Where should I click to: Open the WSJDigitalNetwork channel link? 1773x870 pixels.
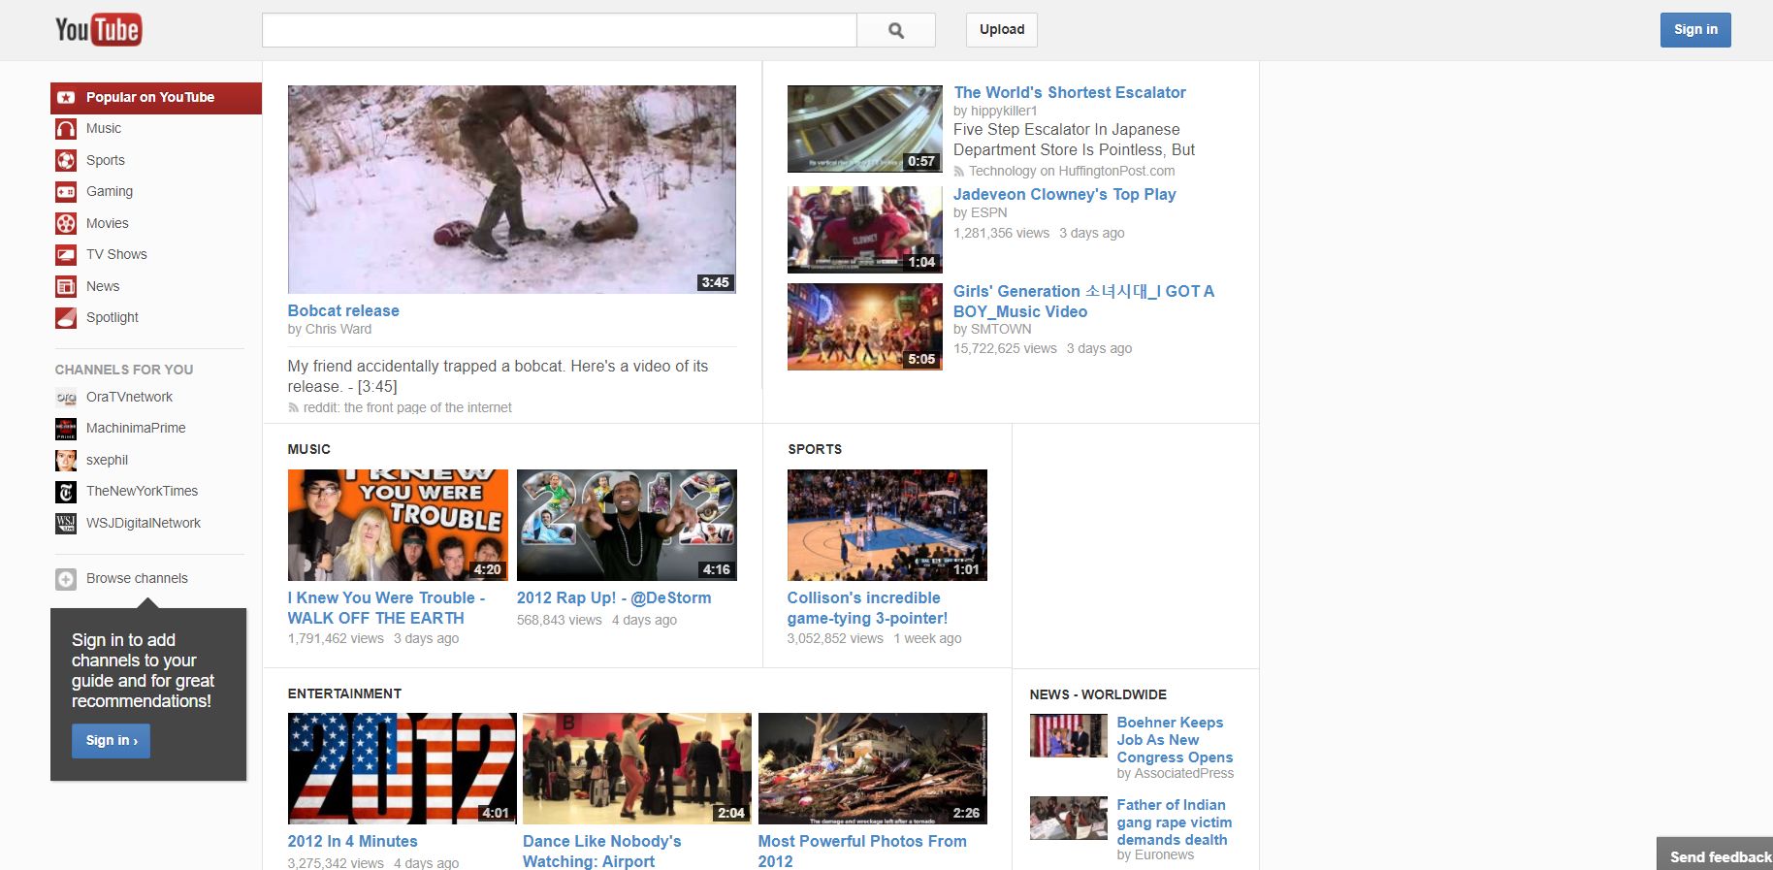point(144,523)
